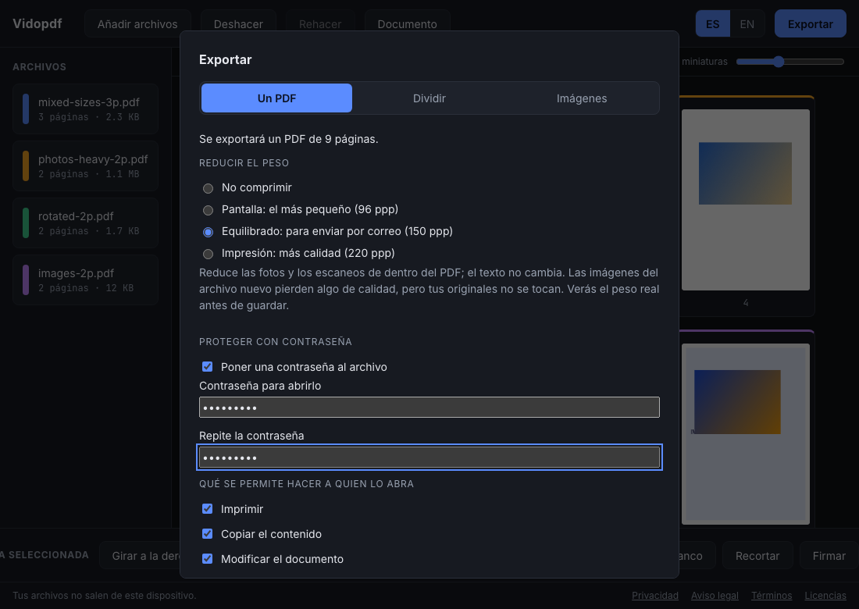
Task: Toggle the Imprimir permission checkbox
Action: pos(207,509)
